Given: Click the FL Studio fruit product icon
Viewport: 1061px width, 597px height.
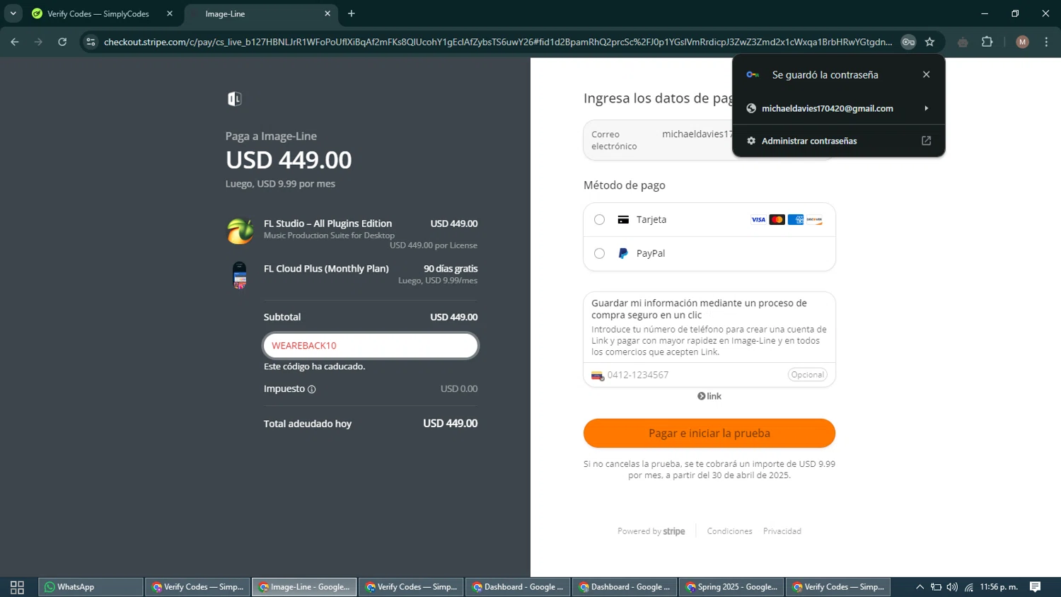Looking at the screenshot, I should pos(240,231).
